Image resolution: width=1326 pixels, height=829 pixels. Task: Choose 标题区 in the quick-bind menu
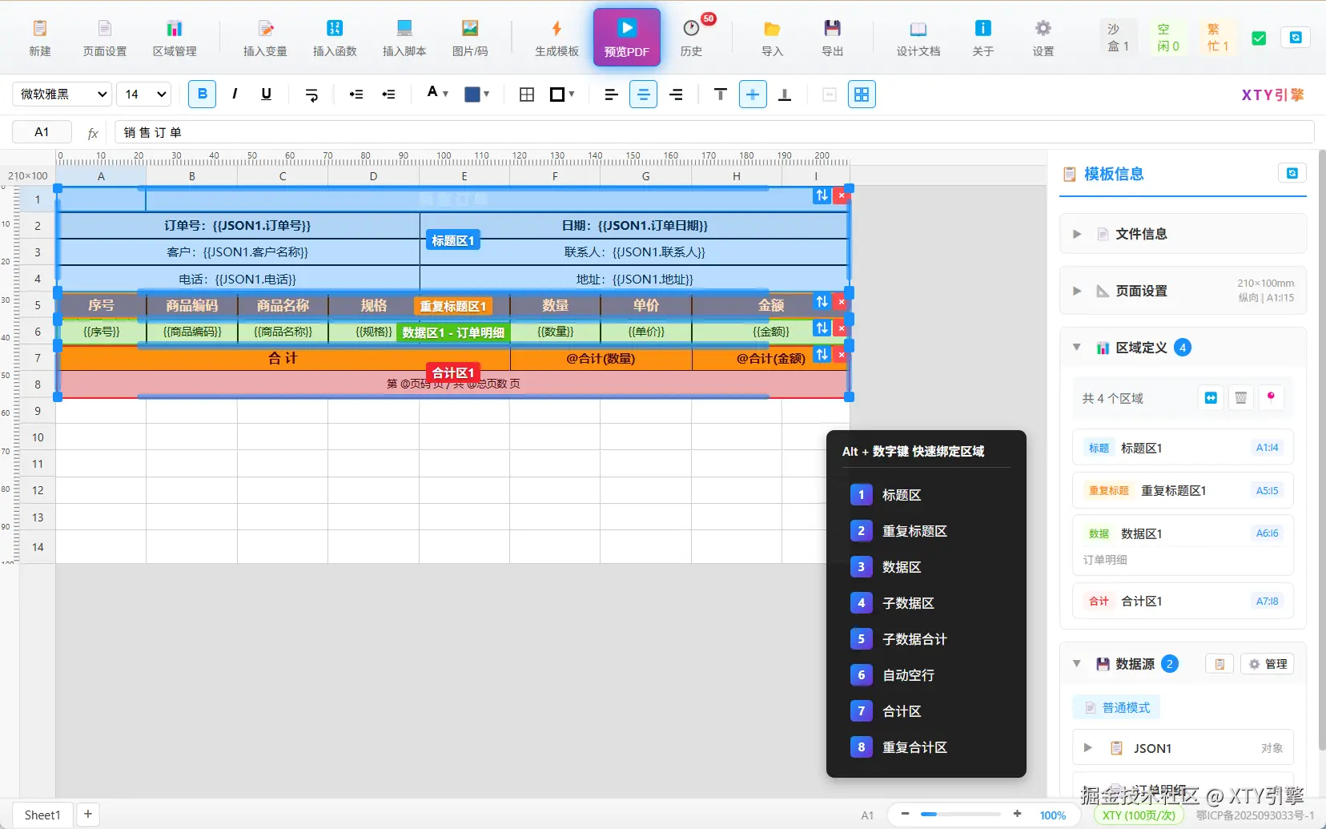click(x=926, y=495)
